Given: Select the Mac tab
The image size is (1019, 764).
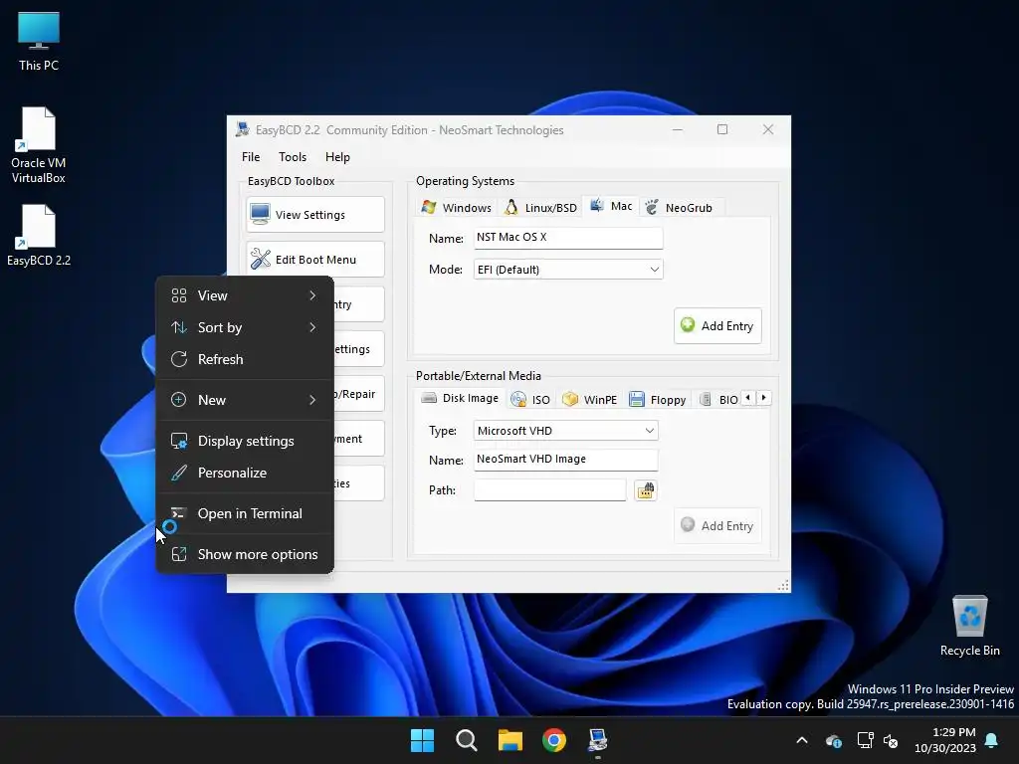Looking at the screenshot, I should pyautogui.click(x=611, y=206).
